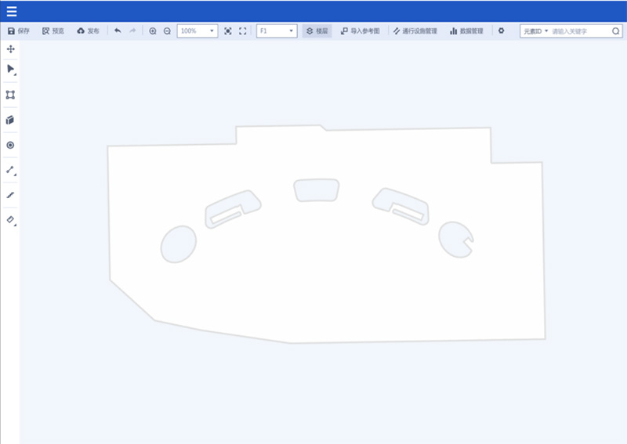Select the eraser tool
The height and width of the screenshot is (444, 627).
(x=10, y=220)
